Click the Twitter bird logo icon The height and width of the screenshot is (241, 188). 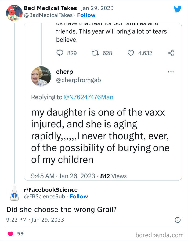[178, 9]
